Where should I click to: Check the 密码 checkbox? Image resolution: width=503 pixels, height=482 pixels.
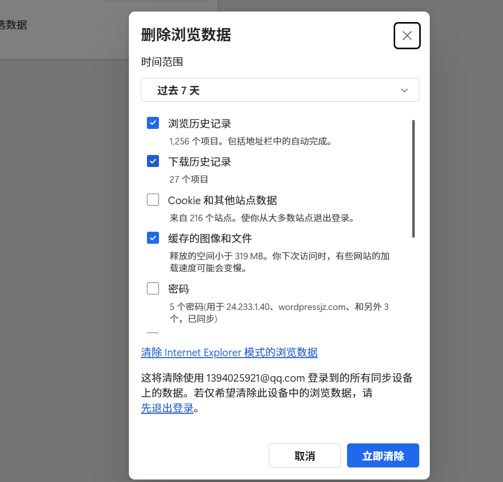coord(153,288)
